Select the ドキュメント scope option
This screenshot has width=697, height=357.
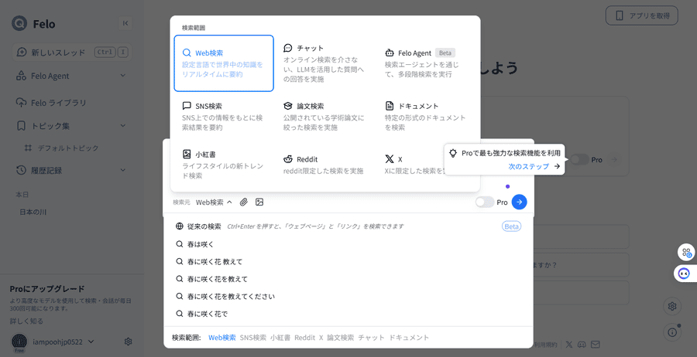point(426,116)
